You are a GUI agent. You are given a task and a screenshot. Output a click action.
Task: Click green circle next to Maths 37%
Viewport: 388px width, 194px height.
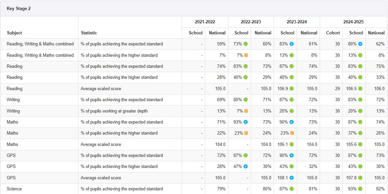[360, 133]
